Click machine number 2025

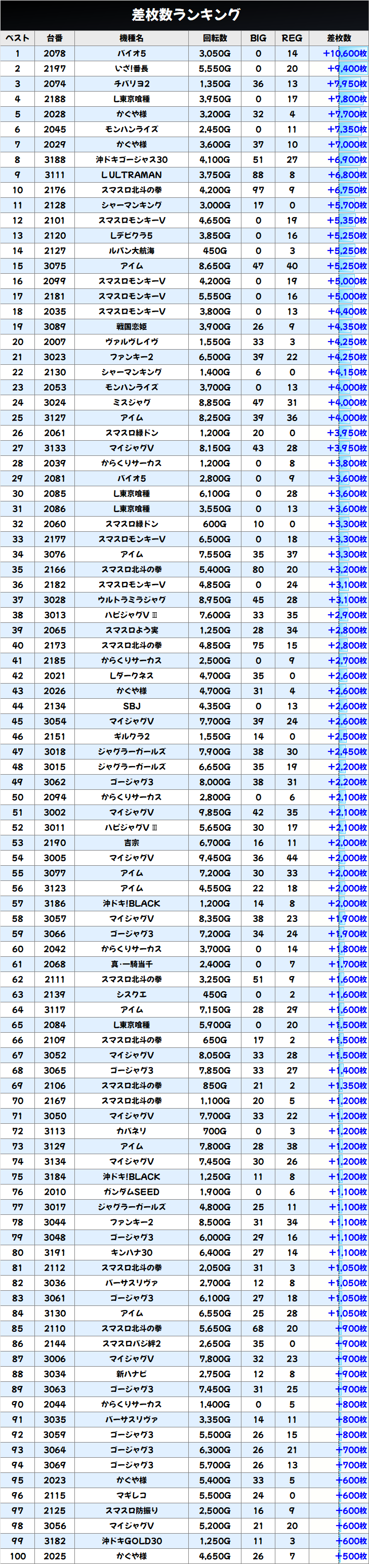55,1556
